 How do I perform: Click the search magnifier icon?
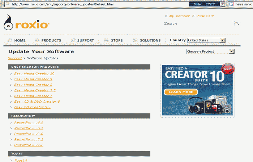coord(237,23)
